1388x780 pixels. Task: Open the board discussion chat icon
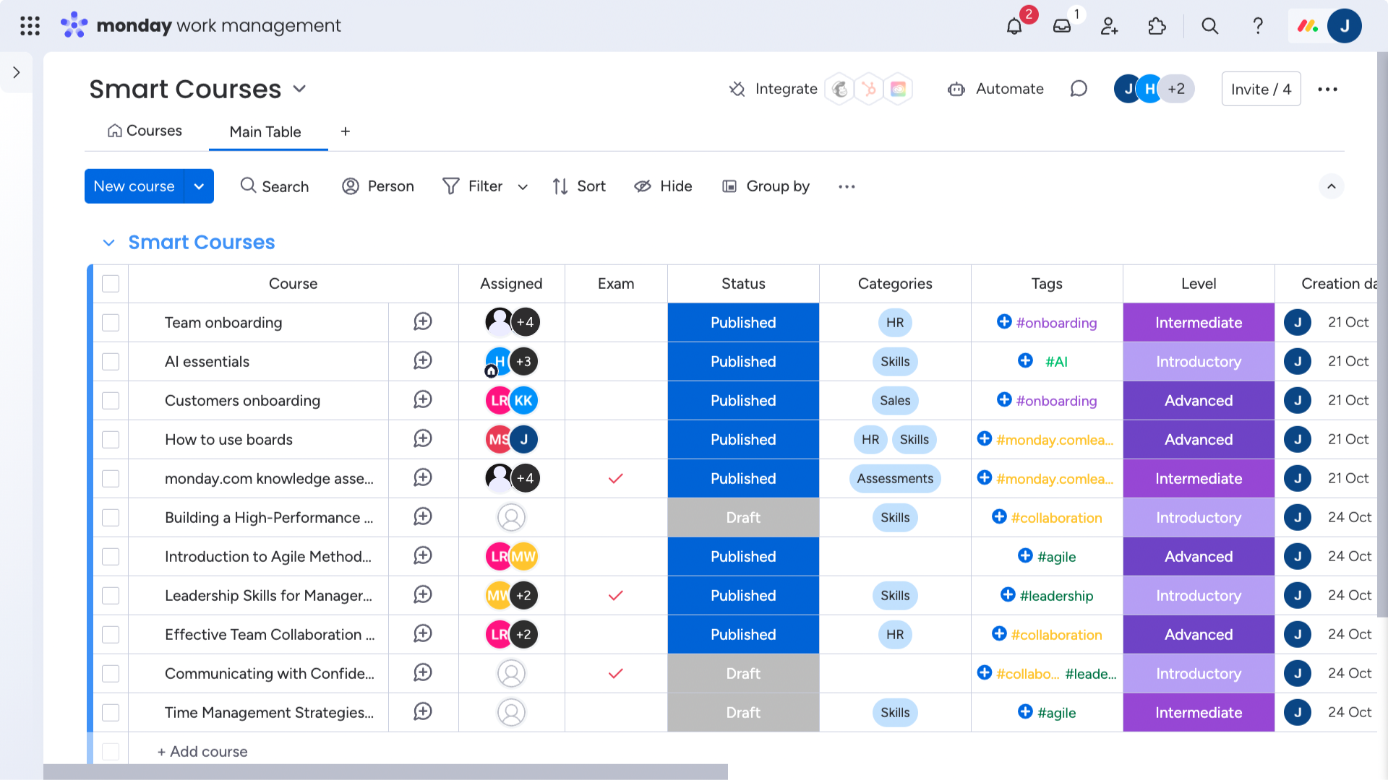pyautogui.click(x=1079, y=89)
